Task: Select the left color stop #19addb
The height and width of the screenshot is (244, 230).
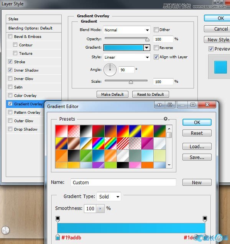Action: [x=58, y=237]
